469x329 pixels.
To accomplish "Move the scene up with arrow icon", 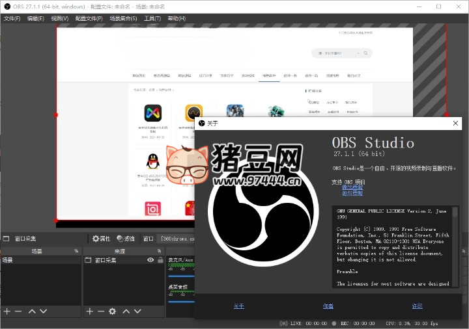I will point(31,311).
